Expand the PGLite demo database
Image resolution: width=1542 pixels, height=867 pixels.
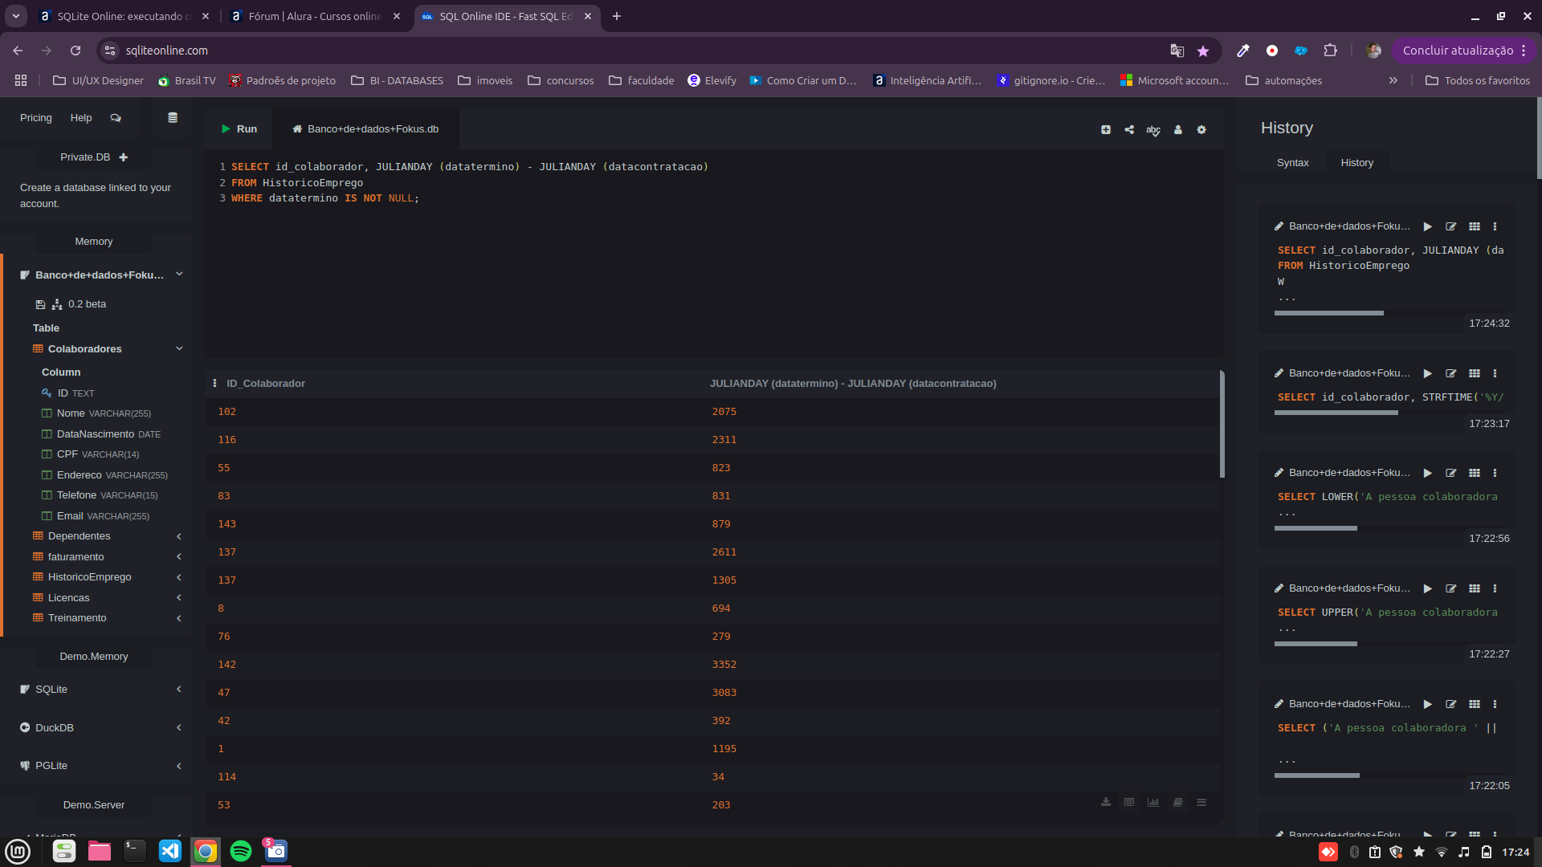[x=179, y=766]
